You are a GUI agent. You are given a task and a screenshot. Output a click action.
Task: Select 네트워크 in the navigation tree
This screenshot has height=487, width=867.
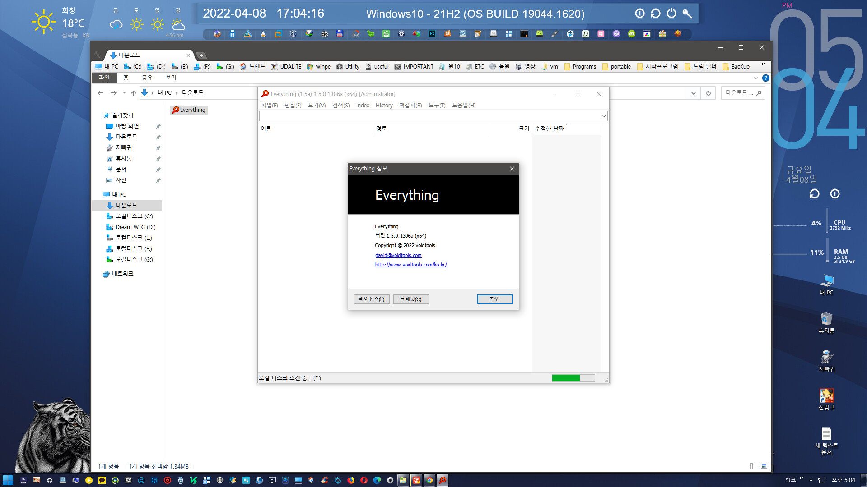(x=118, y=274)
